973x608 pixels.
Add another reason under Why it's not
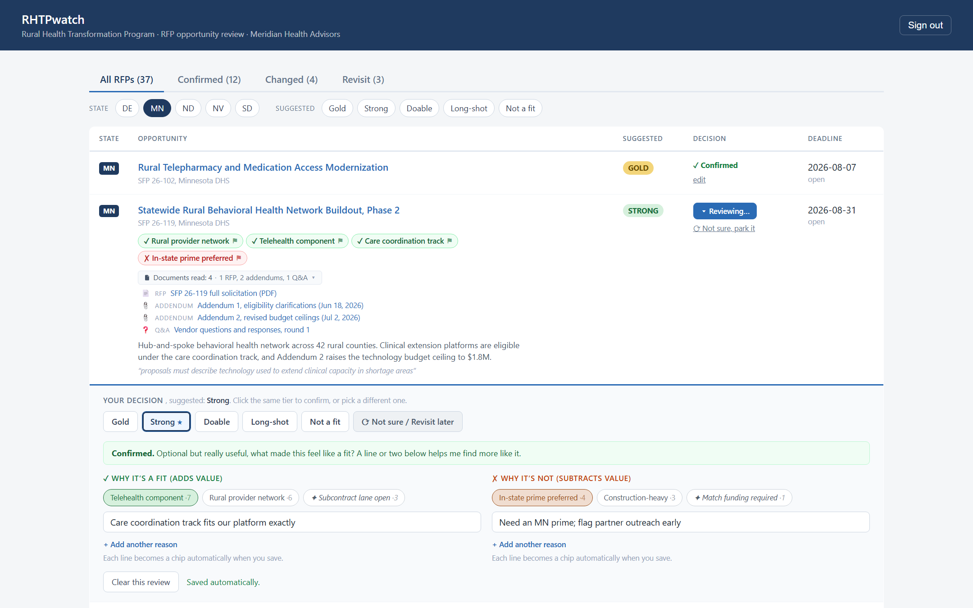click(529, 544)
